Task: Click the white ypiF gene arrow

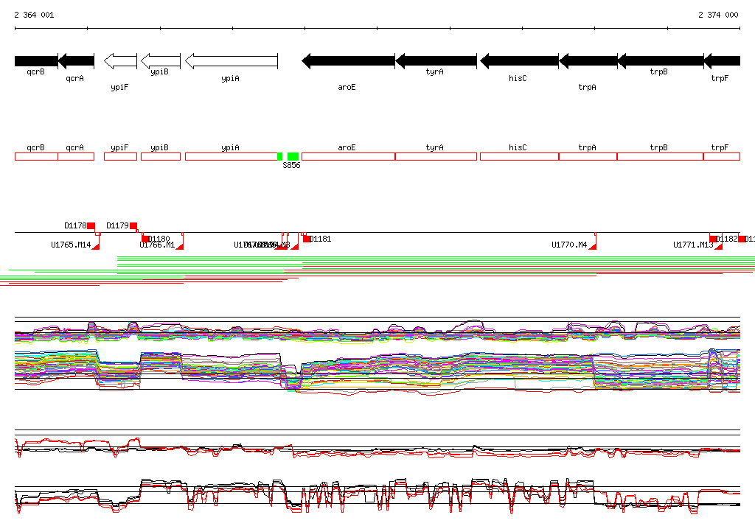Action: pyautogui.click(x=120, y=61)
